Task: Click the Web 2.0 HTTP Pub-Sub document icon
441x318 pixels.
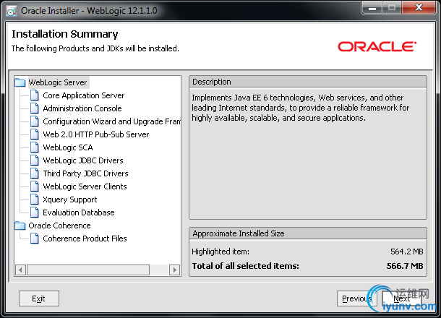Action: (35, 134)
